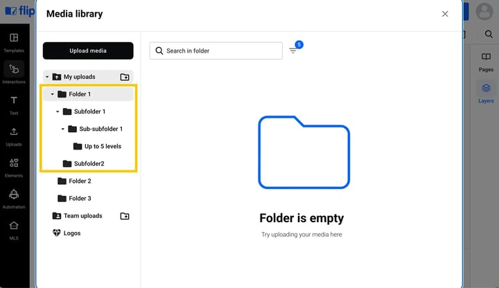Add new folder in Team uploads
The height and width of the screenshot is (288, 499).
coord(125,216)
